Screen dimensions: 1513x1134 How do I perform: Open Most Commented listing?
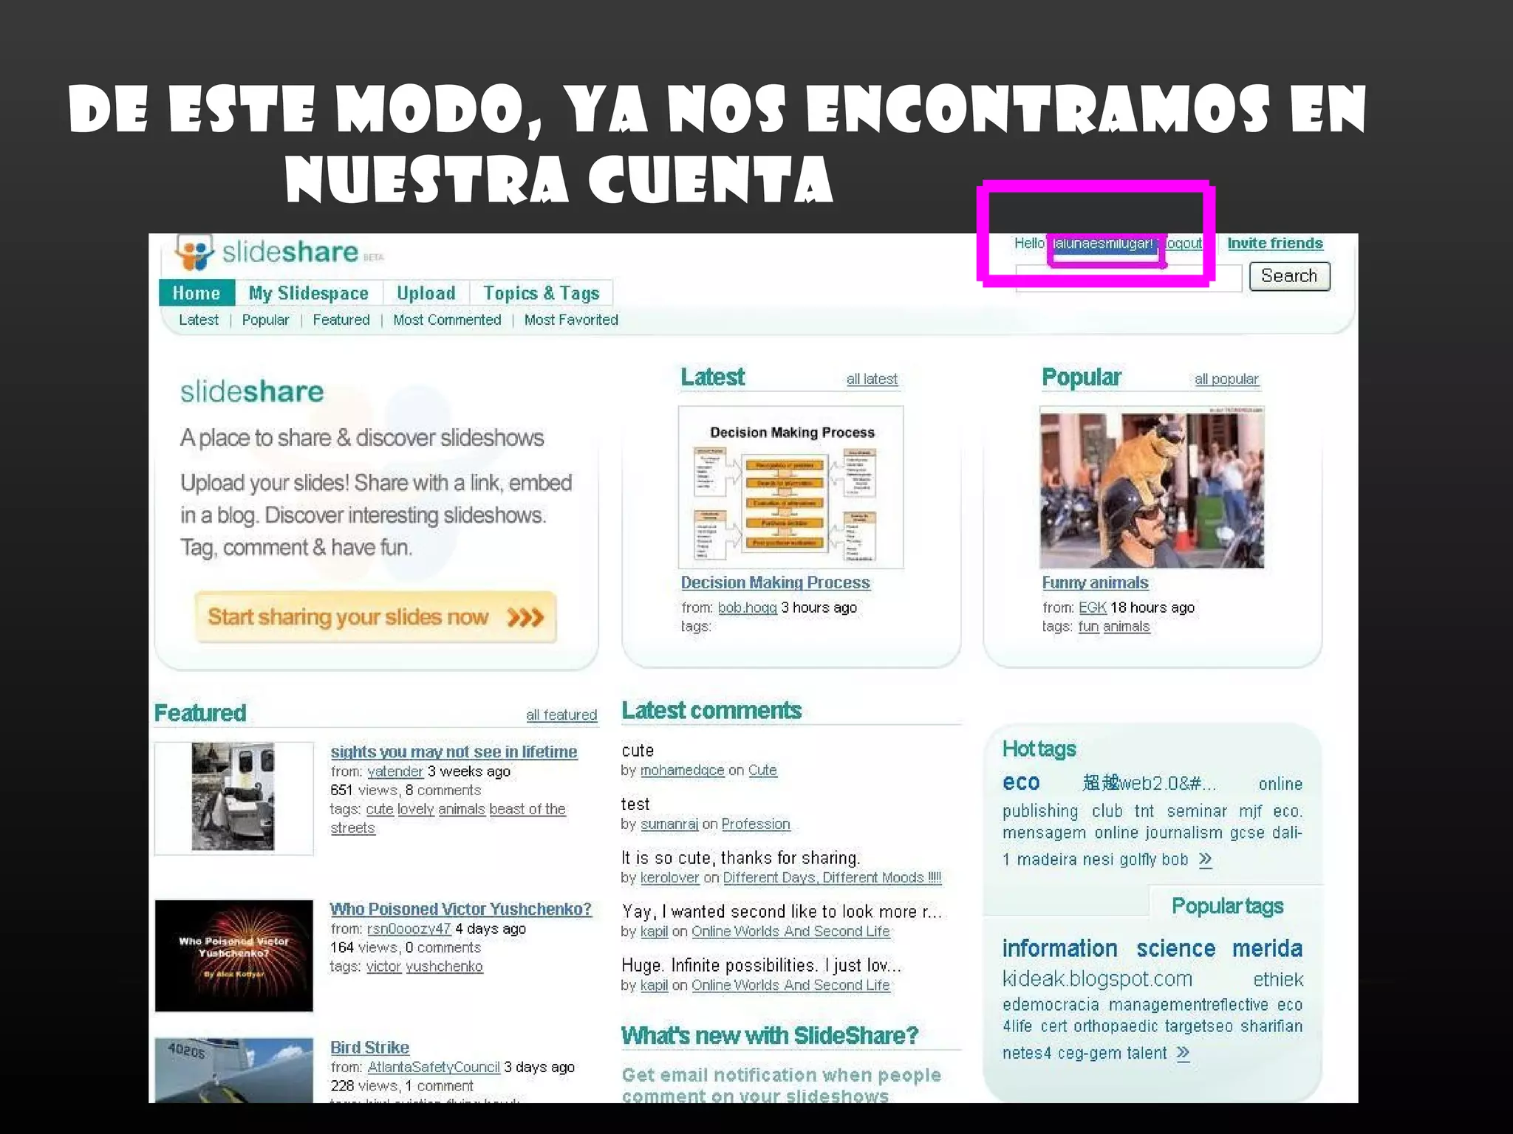pyautogui.click(x=447, y=320)
